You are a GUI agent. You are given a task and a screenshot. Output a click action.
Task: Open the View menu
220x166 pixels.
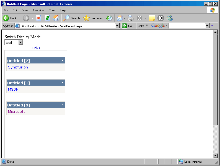25,10
